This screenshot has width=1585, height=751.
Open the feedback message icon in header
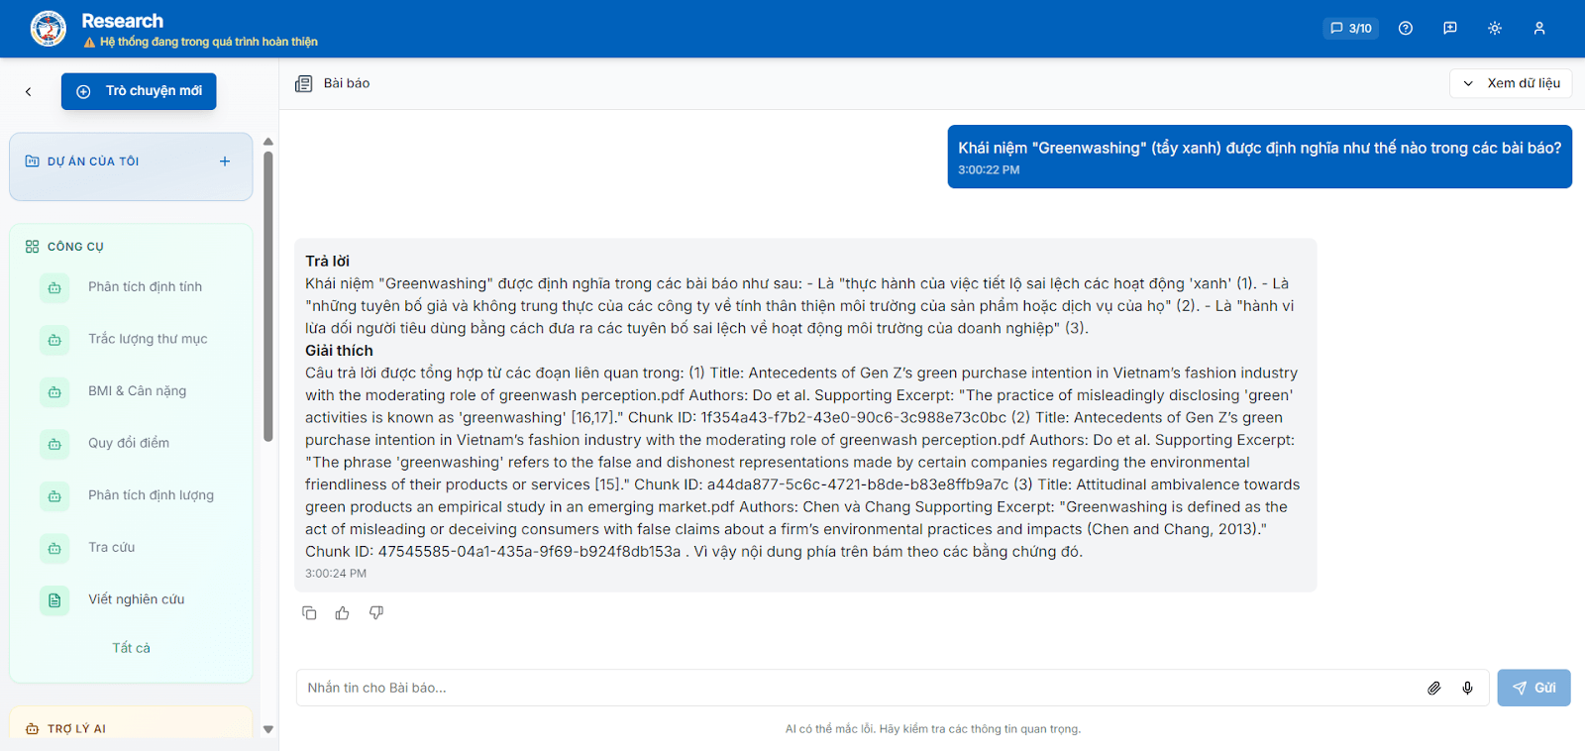(1450, 28)
